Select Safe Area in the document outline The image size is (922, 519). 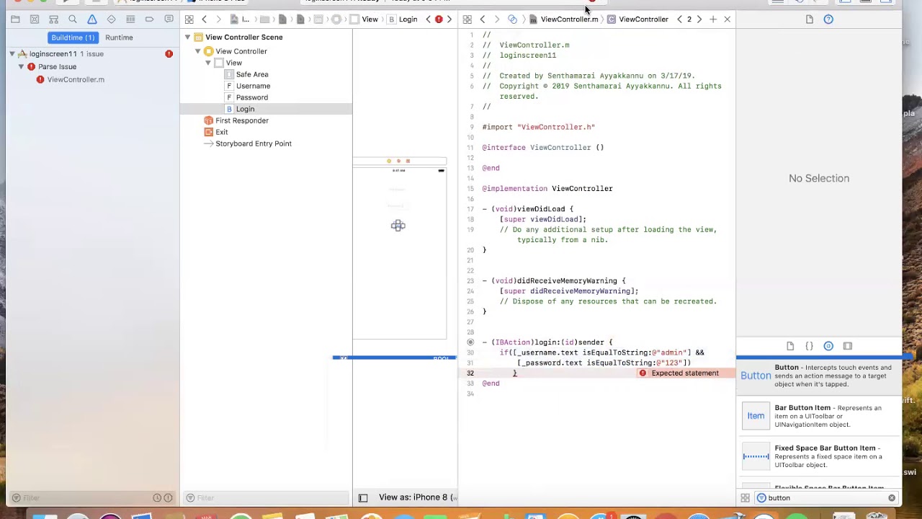pyautogui.click(x=251, y=74)
